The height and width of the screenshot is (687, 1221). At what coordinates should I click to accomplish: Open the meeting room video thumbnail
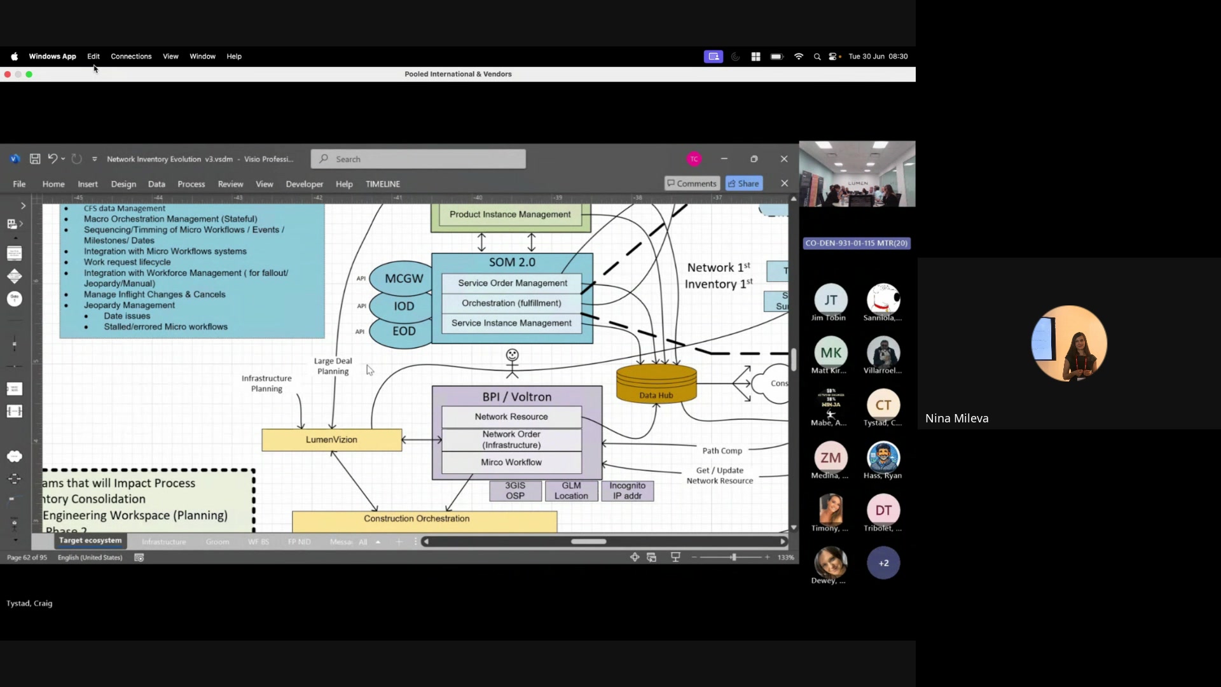857,174
